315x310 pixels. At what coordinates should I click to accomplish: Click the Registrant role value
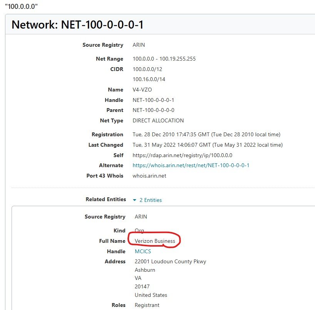[147, 305]
